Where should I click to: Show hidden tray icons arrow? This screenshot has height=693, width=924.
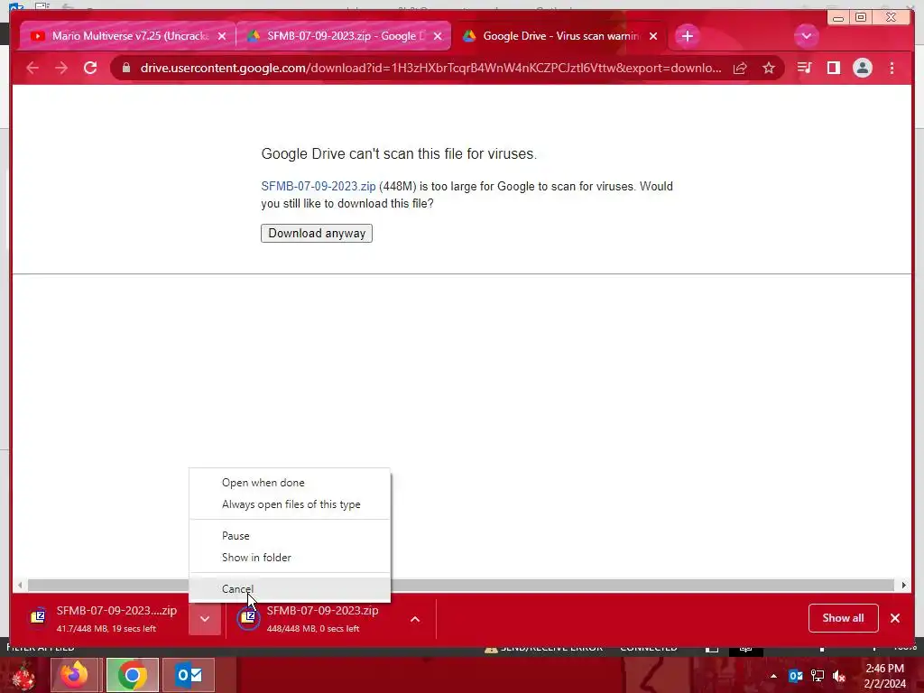(x=773, y=676)
